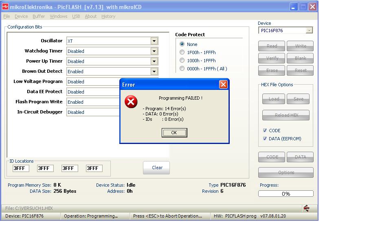Screen dimensions: 391x244
Task: Open the Watchdog Timer dropdown
Action: [154, 51]
